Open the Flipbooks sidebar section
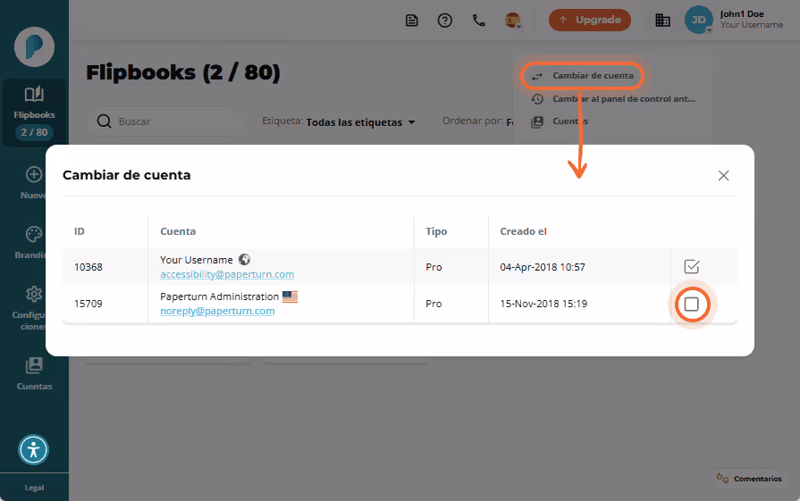This screenshot has height=501, width=800. pyautogui.click(x=34, y=113)
